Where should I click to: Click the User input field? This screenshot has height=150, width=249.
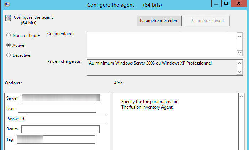tap(57, 109)
